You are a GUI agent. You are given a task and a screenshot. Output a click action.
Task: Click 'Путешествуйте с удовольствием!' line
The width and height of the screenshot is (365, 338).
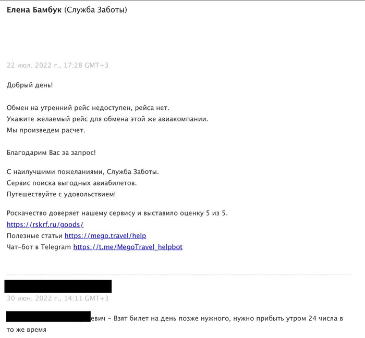point(62,194)
